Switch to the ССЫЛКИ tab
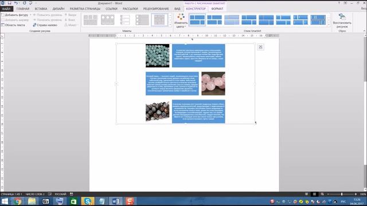Screen dimensions: 367x206 pyautogui.click(x=111, y=9)
